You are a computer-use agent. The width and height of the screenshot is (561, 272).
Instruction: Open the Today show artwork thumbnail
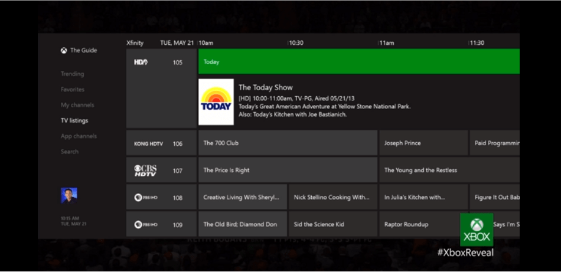coord(216,102)
